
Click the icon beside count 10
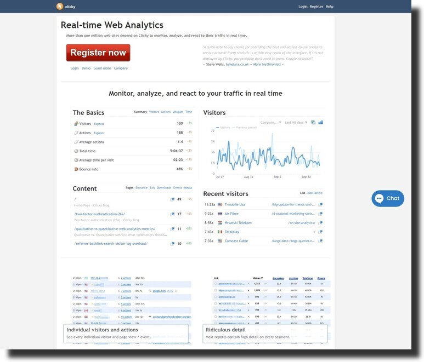click(x=172, y=244)
